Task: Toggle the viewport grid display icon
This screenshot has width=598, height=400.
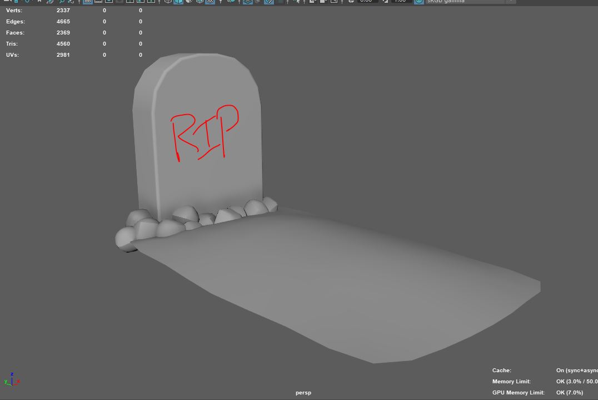Action: [88, 2]
